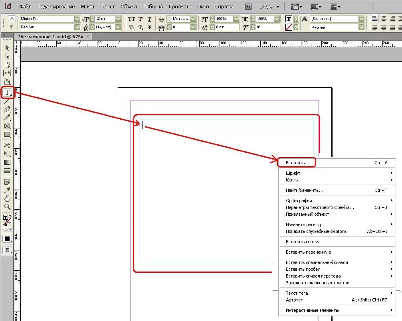Image resolution: width=402 pixels, height=321 pixels.
Task: Toggle All Caps (TT)
Action: pyautogui.click(x=131, y=19)
